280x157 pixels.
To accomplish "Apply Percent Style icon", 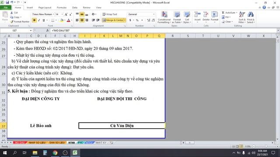I will click(x=137, y=20).
